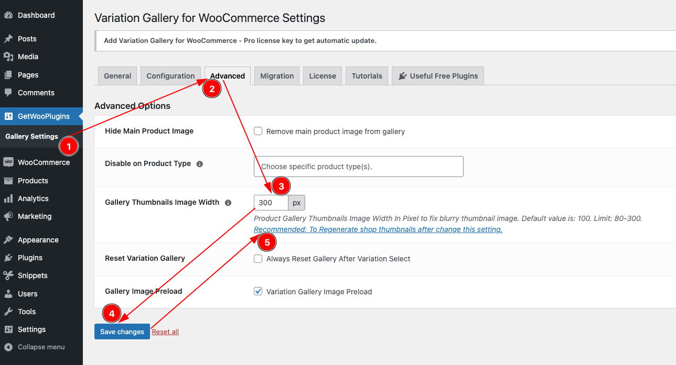Go to Users menu item
The image size is (676, 365).
[x=41, y=294]
